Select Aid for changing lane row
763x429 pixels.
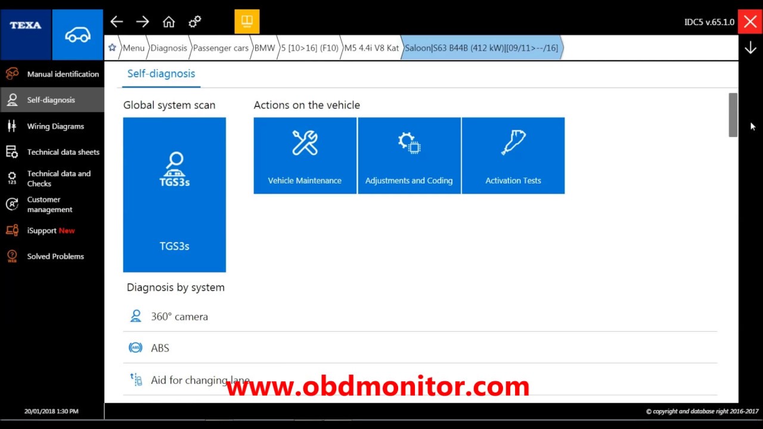(420, 380)
